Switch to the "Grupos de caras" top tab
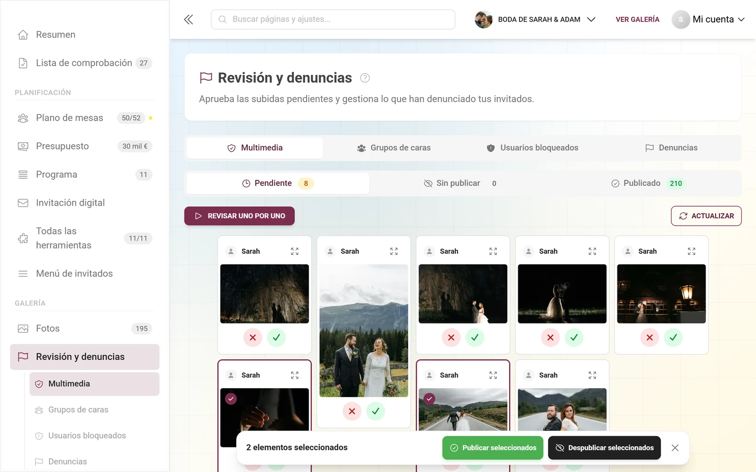756x472 pixels. [394, 148]
